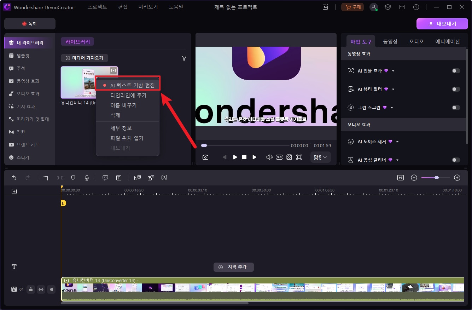Click the 내보내기 export button

click(x=442, y=24)
